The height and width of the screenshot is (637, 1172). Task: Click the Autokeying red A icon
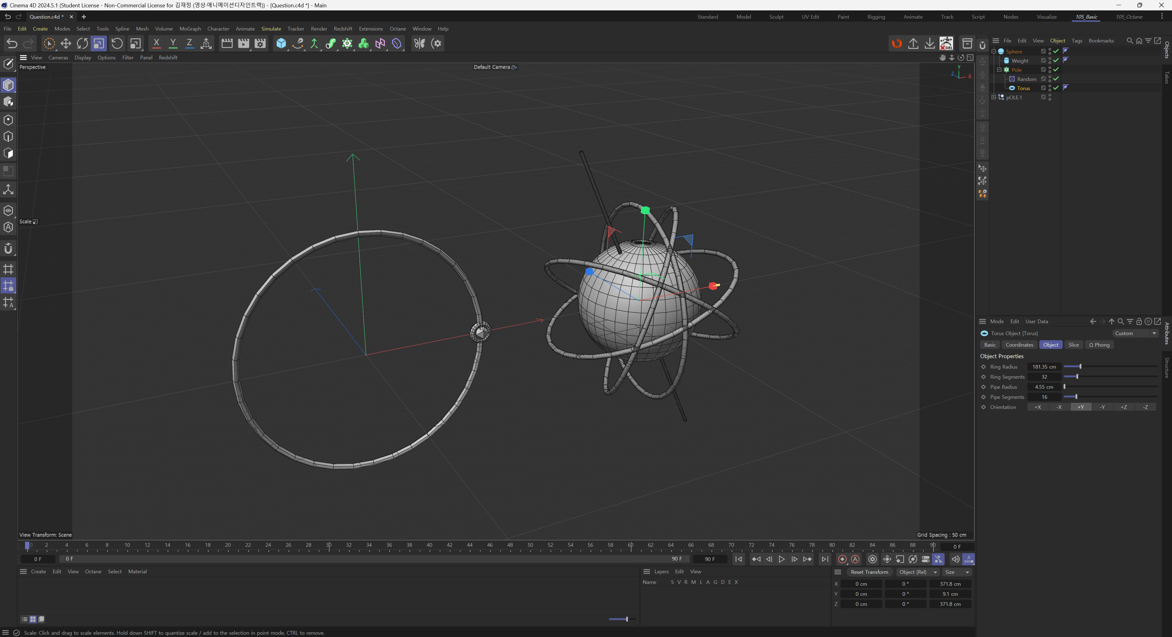click(x=855, y=559)
